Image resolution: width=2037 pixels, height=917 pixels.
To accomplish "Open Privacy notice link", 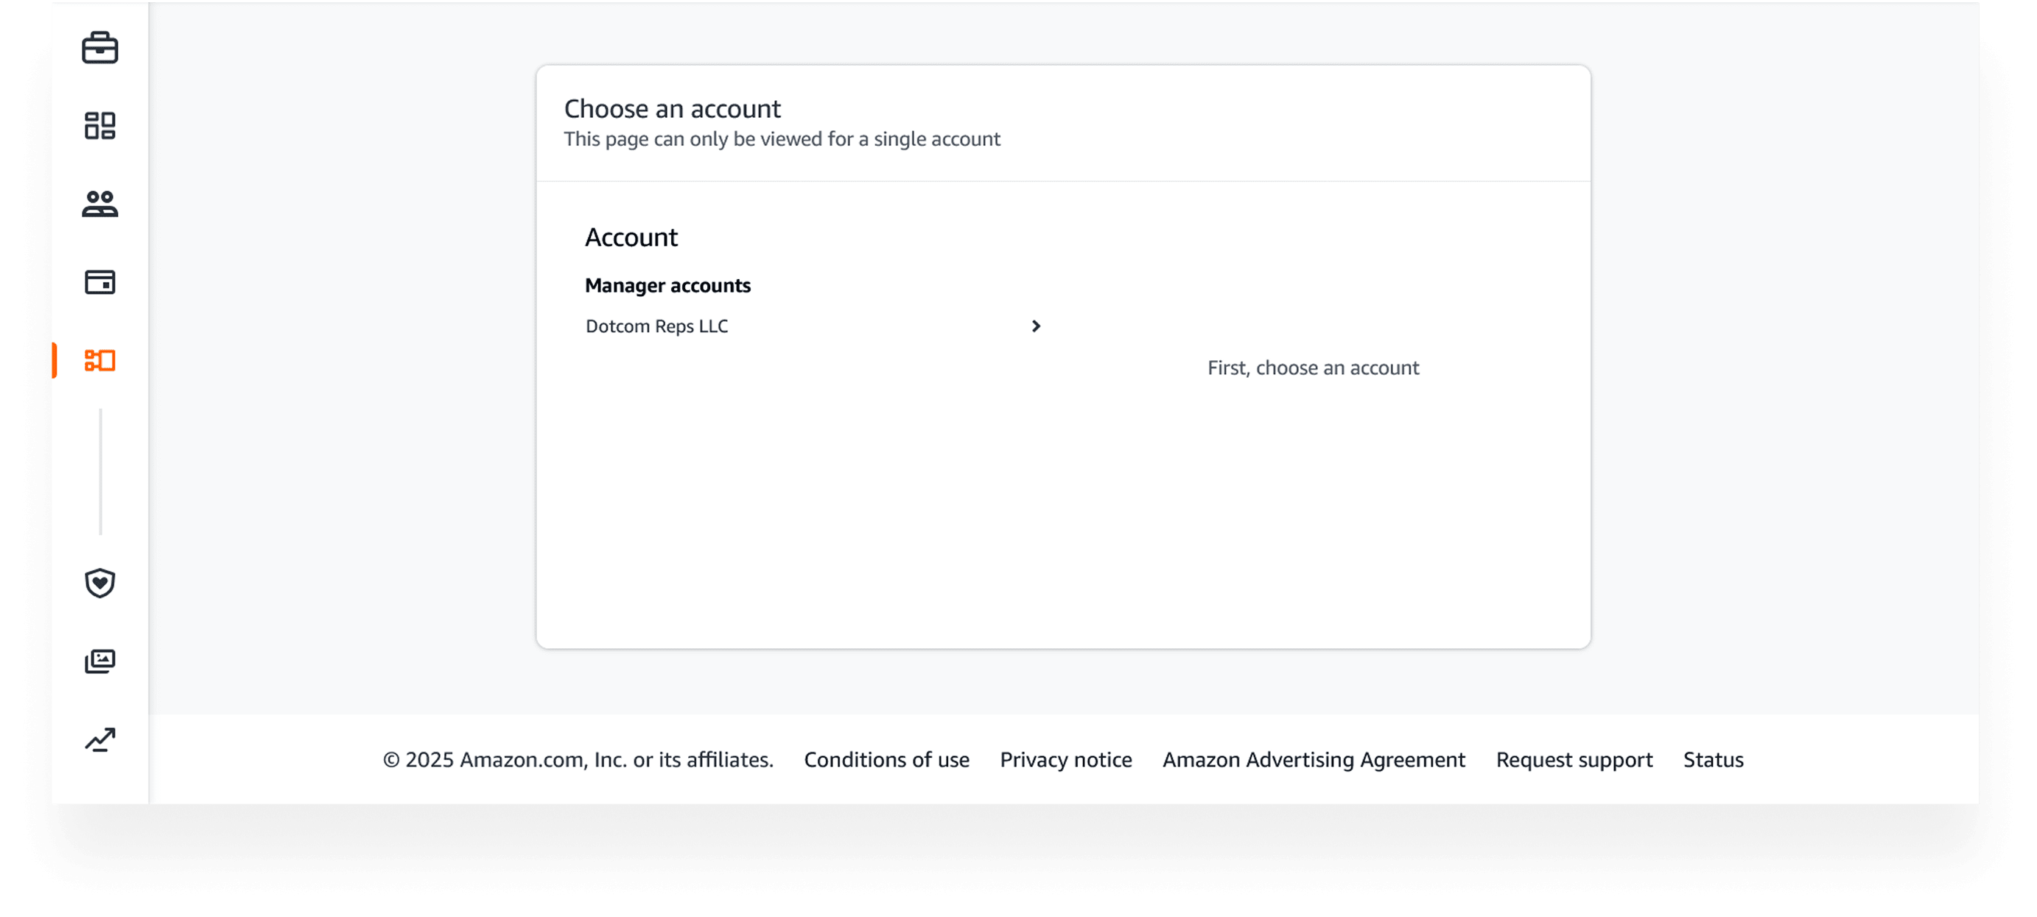I will 1066,759.
